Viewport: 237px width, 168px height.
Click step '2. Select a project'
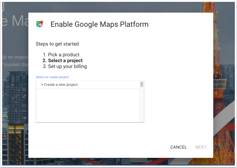click(x=63, y=61)
